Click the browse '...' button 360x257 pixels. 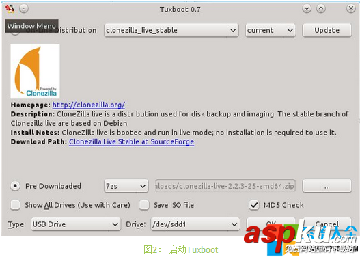(327, 186)
